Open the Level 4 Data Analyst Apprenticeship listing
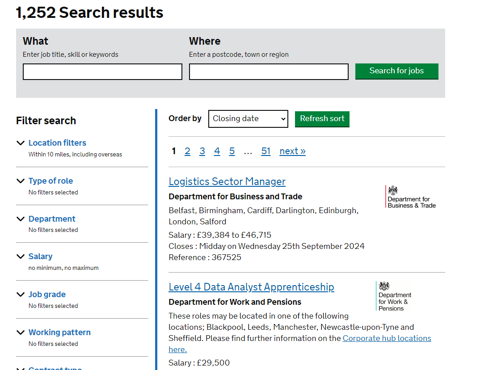Image resolution: width=493 pixels, height=370 pixels. 251,287
